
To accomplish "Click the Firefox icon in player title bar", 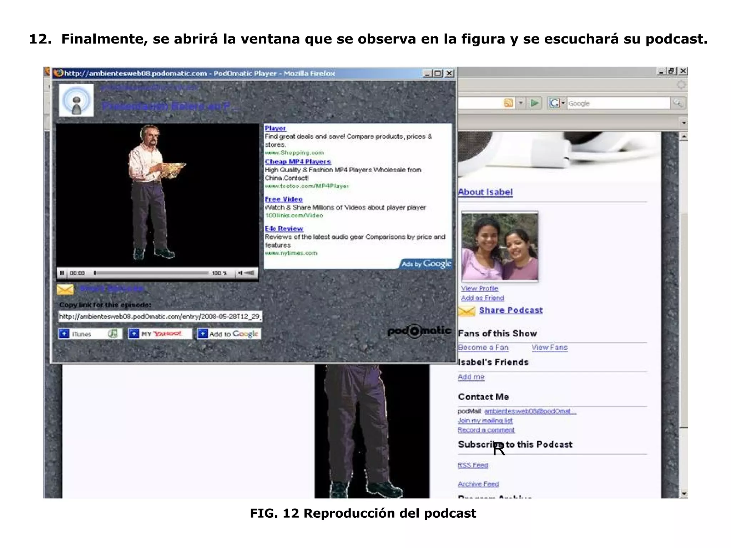I will (x=58, y=73).
